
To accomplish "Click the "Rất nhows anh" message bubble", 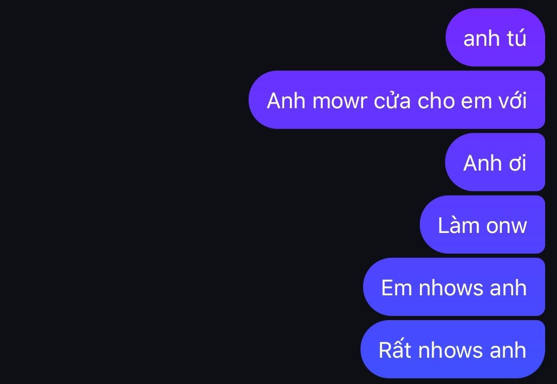I will tap(453, 349).
